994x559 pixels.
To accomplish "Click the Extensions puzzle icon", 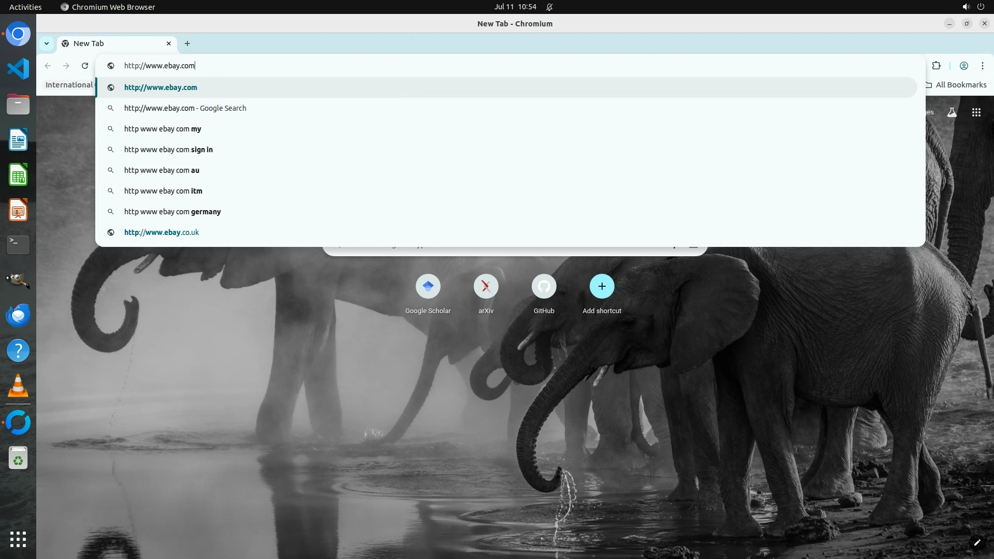I will pyautogui.click(x=936, y=66).
